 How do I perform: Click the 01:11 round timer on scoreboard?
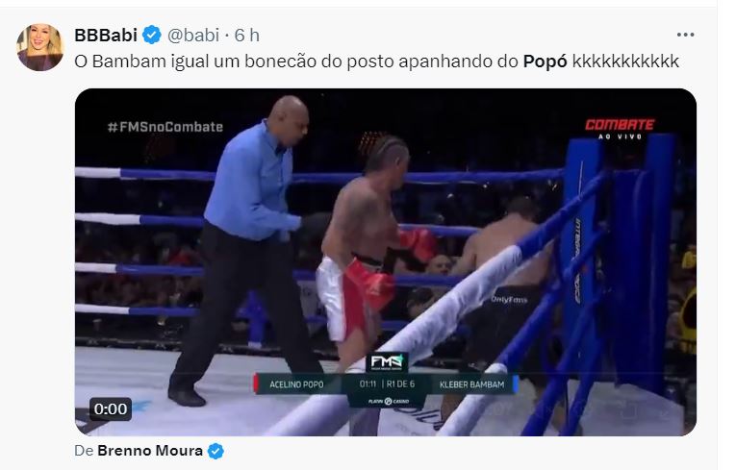click(368, 384)
